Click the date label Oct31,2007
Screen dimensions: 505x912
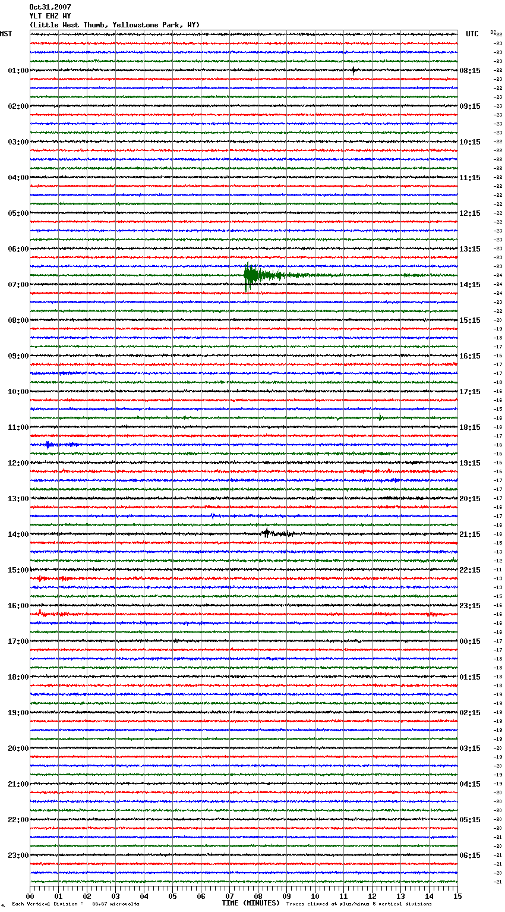pos(50,7)
